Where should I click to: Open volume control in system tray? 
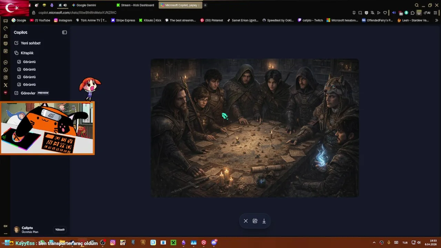tap(419, 242)
